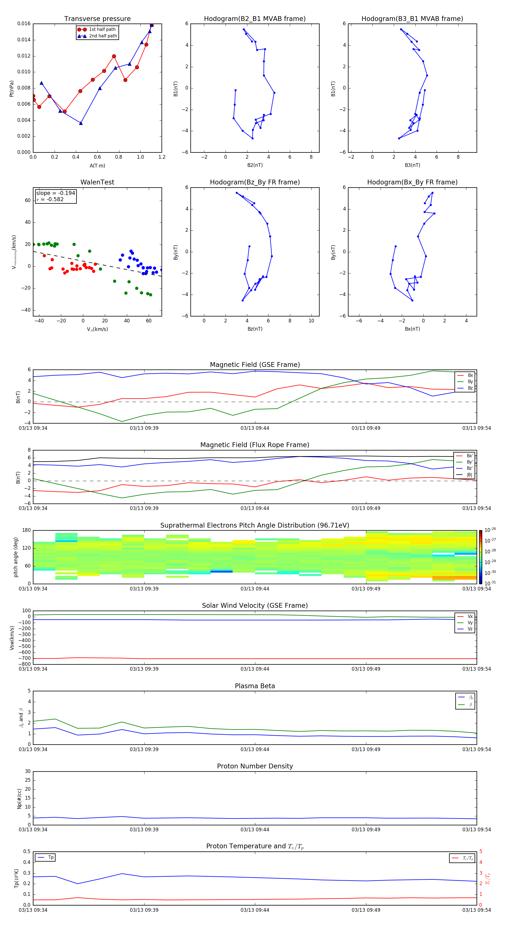
Task: Click 'Pt(nPa)' y-axis label
Action: [x=11, y=88]
